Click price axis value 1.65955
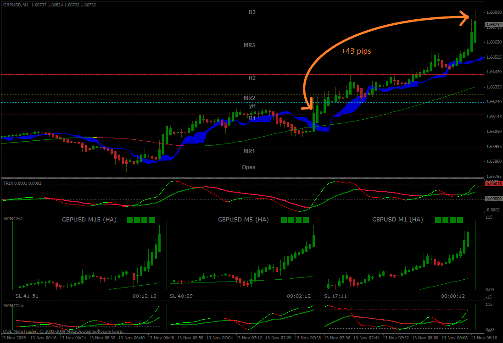Viewport: 503px width, 343px height. pos(494,146)
